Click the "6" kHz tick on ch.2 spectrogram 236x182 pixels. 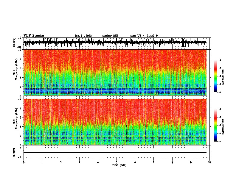(21, 117)
